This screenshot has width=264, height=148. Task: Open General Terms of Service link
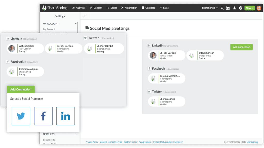pyautogui.click(x=111, y=142)
